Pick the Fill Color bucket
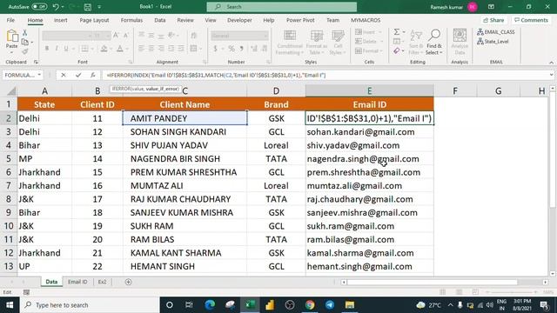This screenshot has height=313, width=557. pyautogui.click(x=104, y=49)
